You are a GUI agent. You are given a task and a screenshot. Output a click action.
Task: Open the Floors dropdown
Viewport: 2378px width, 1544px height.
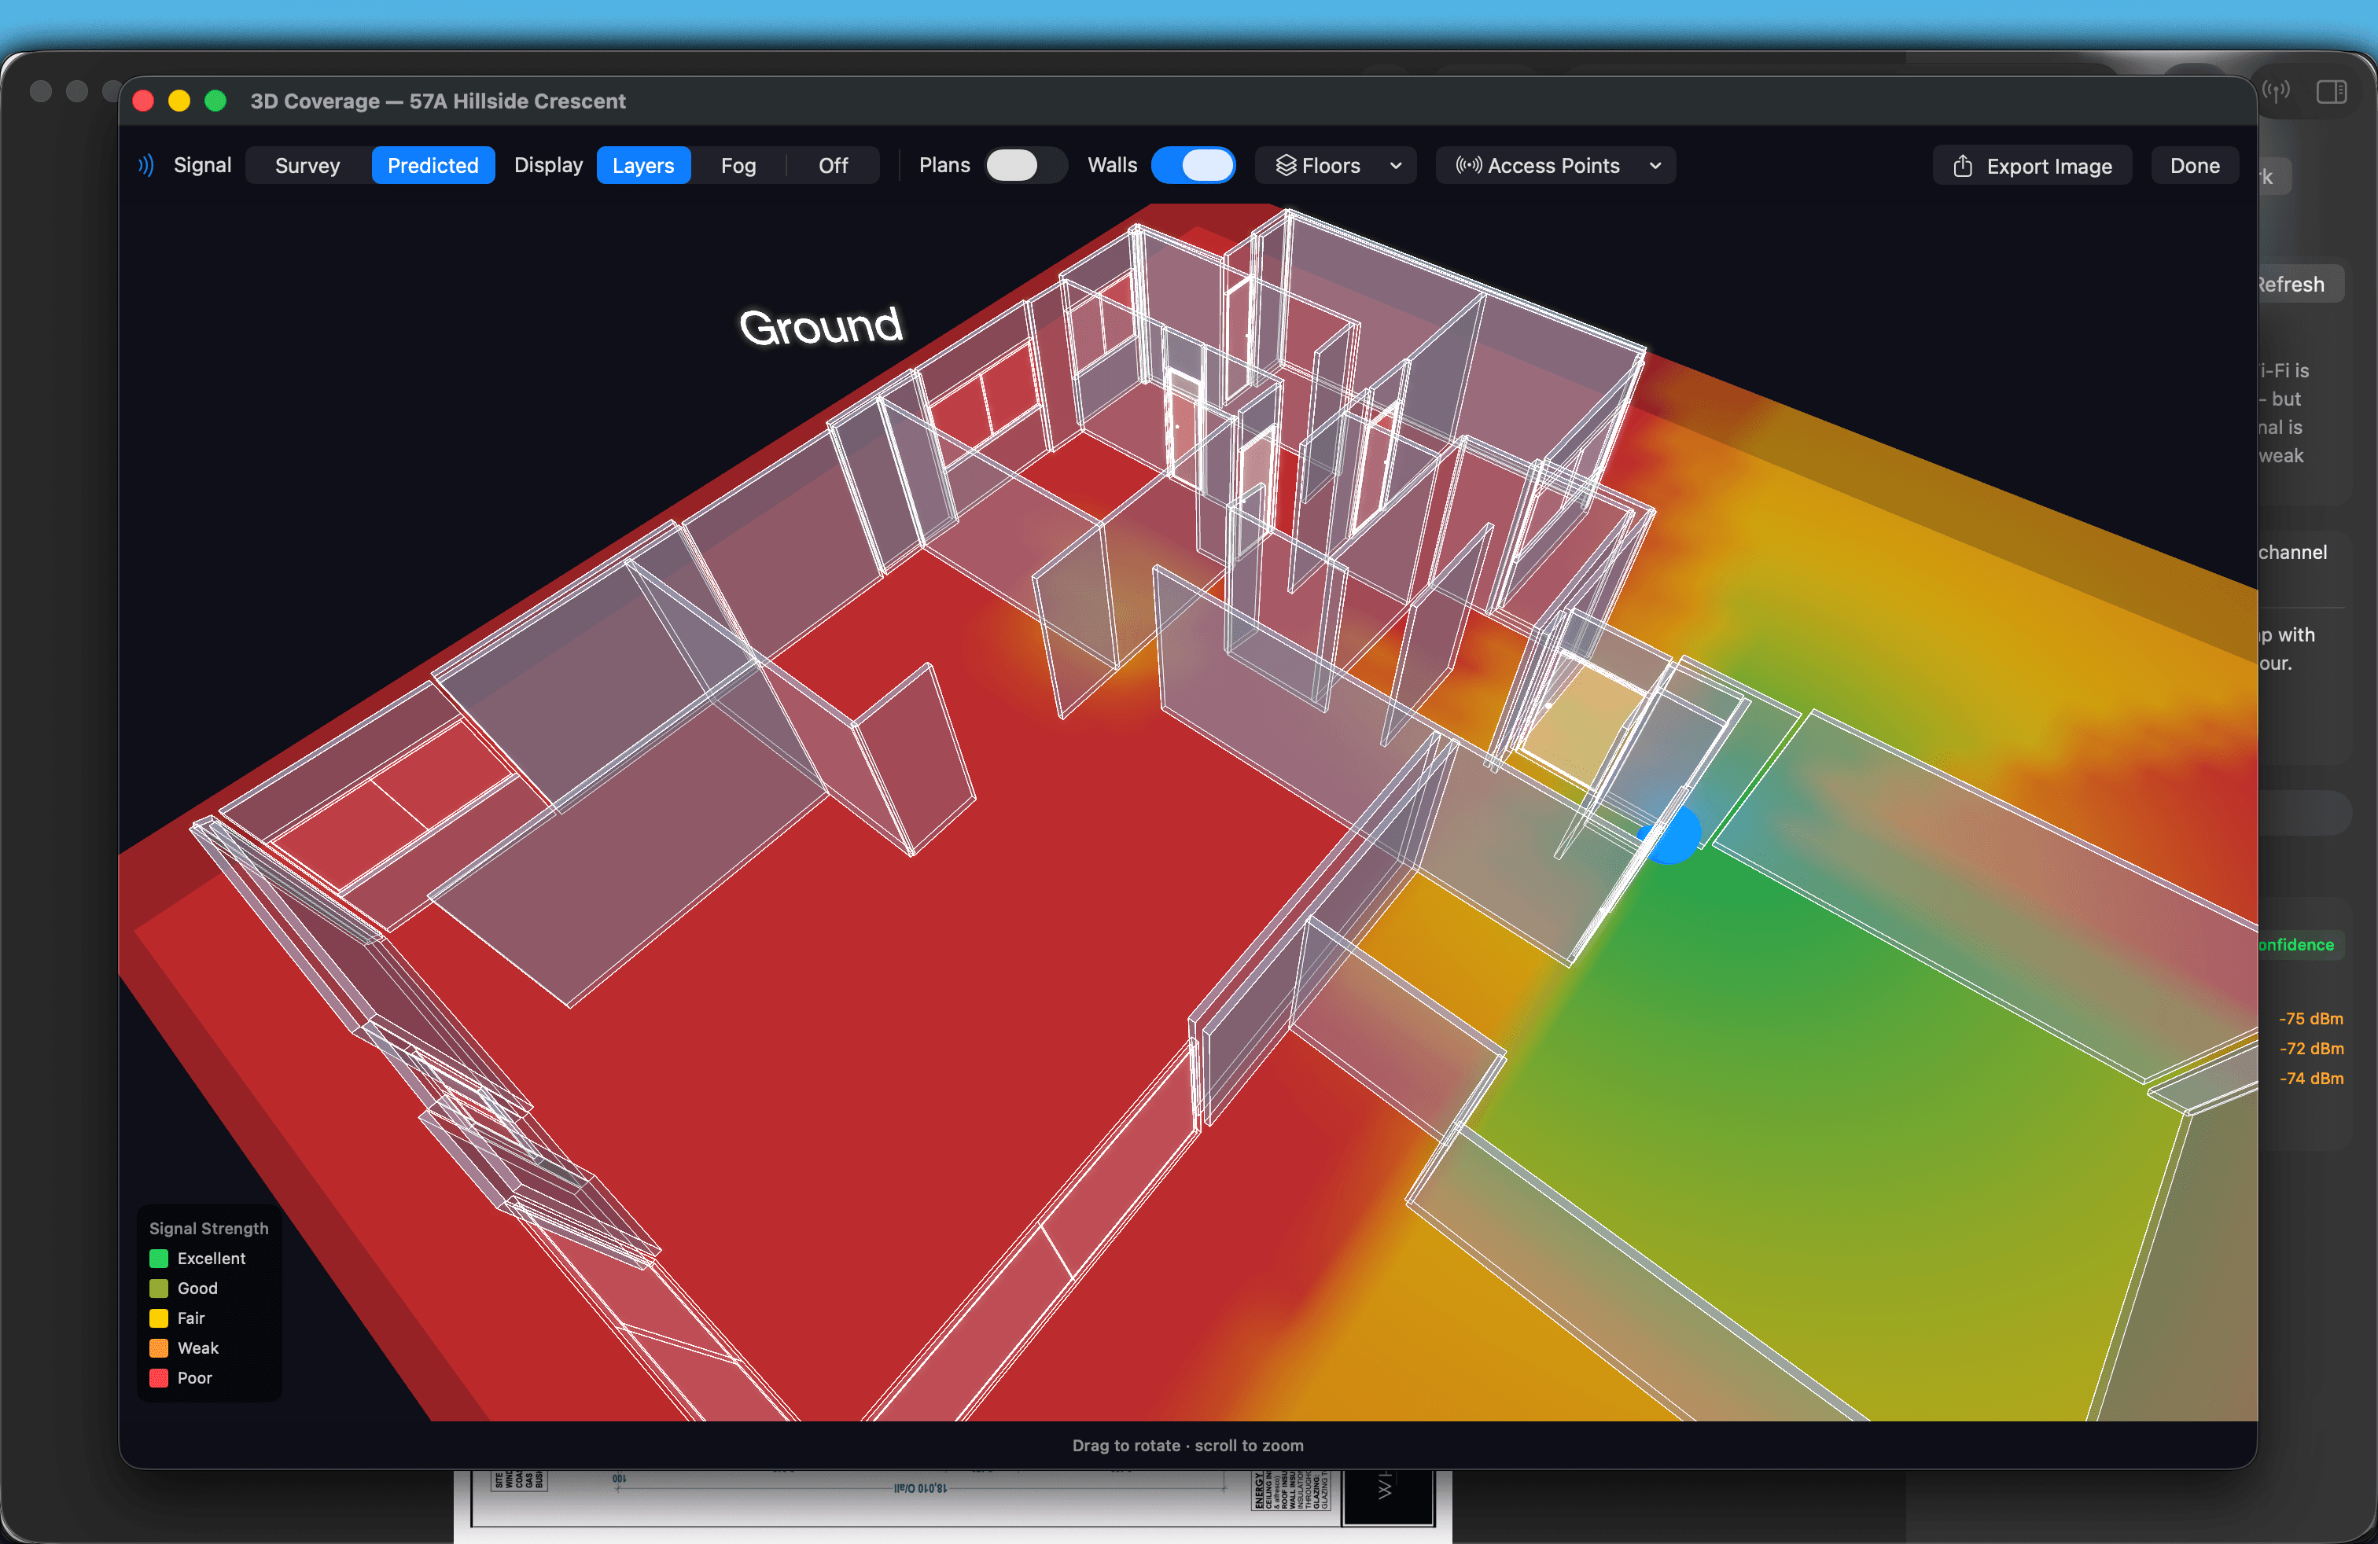coord(1335,165)
